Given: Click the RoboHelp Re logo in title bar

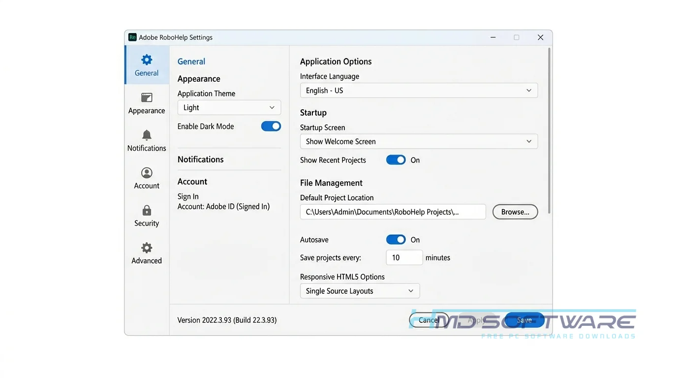Looking at the screenshot, I should [132, 37].
